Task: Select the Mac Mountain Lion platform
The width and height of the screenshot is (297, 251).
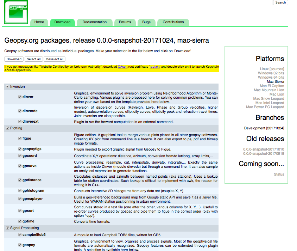Action: coord(269,90)
